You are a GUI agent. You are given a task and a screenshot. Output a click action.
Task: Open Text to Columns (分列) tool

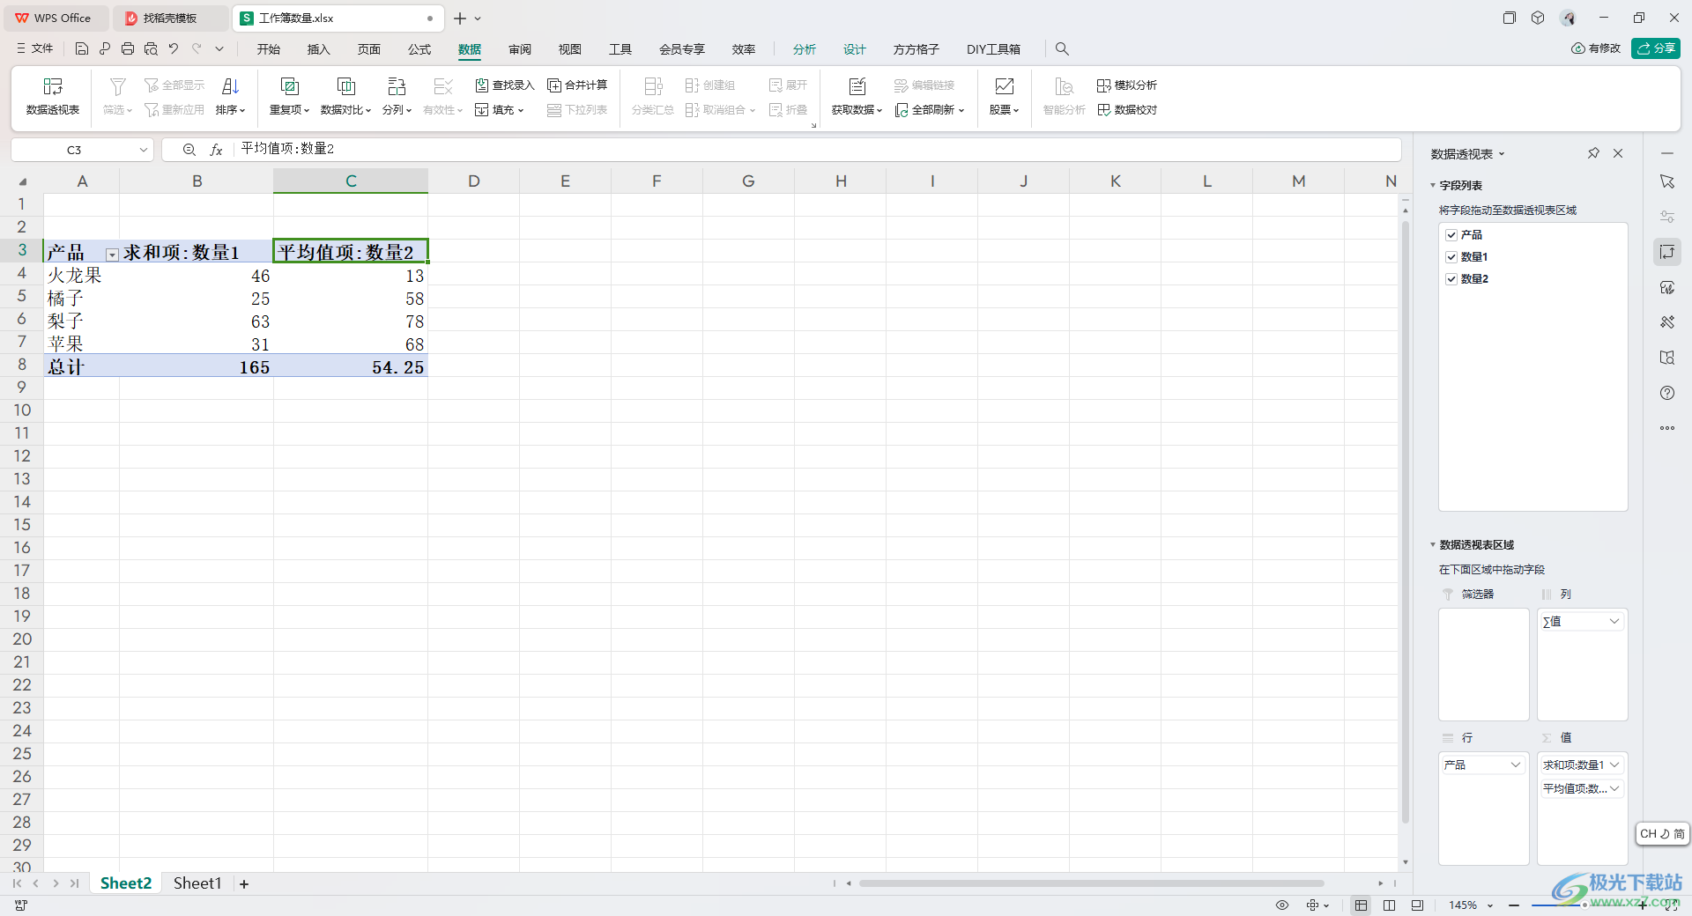click(397, 96)
